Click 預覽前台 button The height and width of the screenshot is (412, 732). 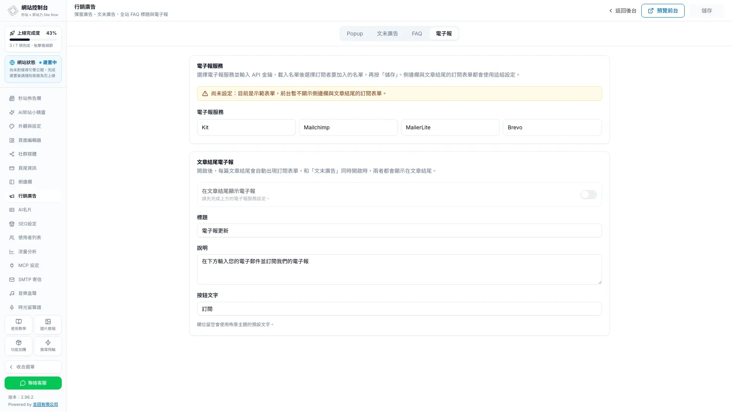click(x=663, y=11)
